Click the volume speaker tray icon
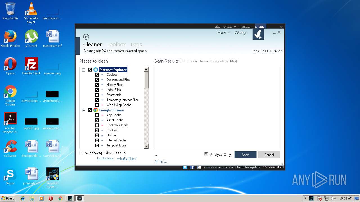This screenshot has height=202, width=360. pyautogui.click(x=333, y=198)
